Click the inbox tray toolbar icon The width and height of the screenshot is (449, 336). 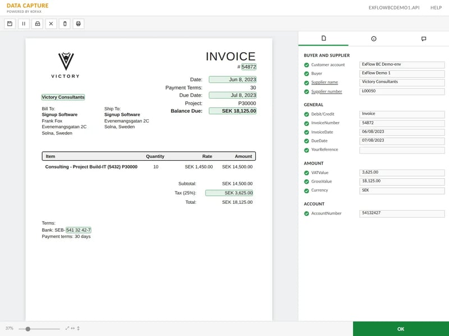click(37, 24)
